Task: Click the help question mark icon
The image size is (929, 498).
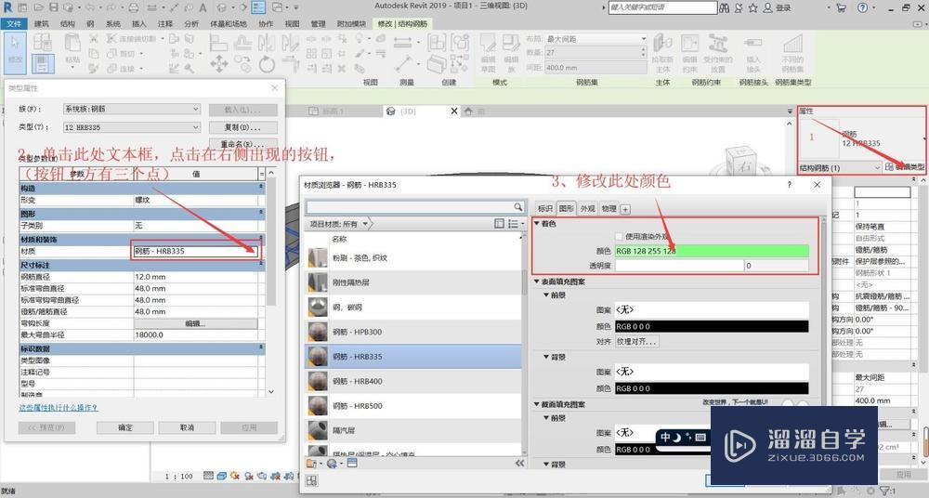Action: 863,7
